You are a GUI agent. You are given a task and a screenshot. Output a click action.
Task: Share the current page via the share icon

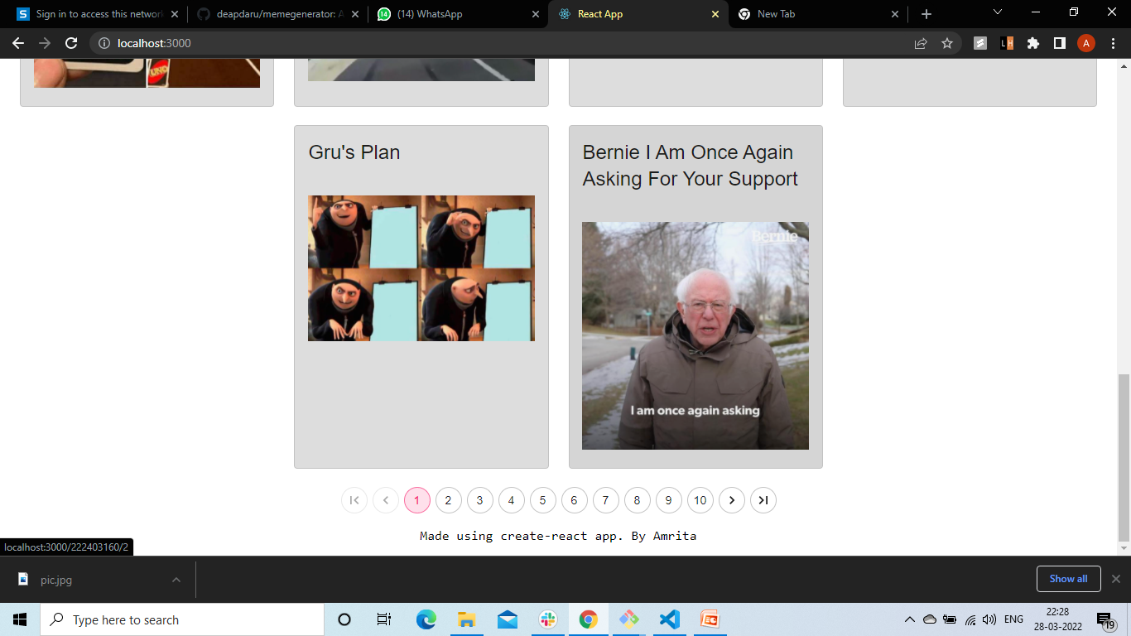pyautogui.click(x=921, y=43)
